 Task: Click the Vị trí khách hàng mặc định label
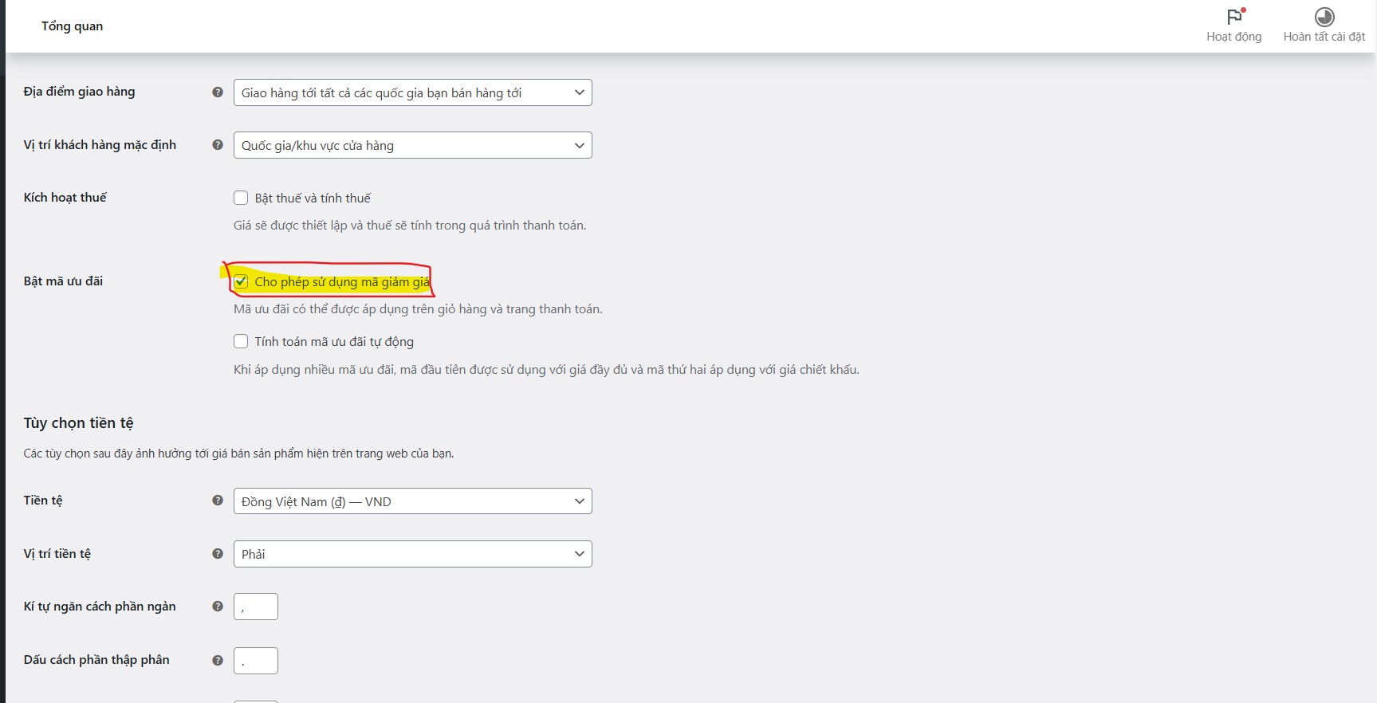[x=100, y=145]
